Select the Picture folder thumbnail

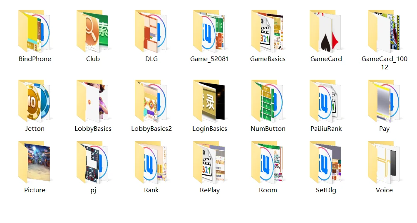35,162
